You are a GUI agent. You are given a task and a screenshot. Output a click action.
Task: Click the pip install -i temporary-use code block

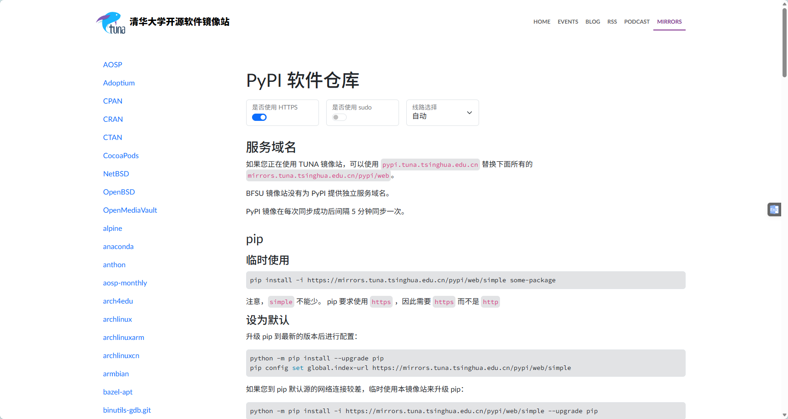[465, 280]
